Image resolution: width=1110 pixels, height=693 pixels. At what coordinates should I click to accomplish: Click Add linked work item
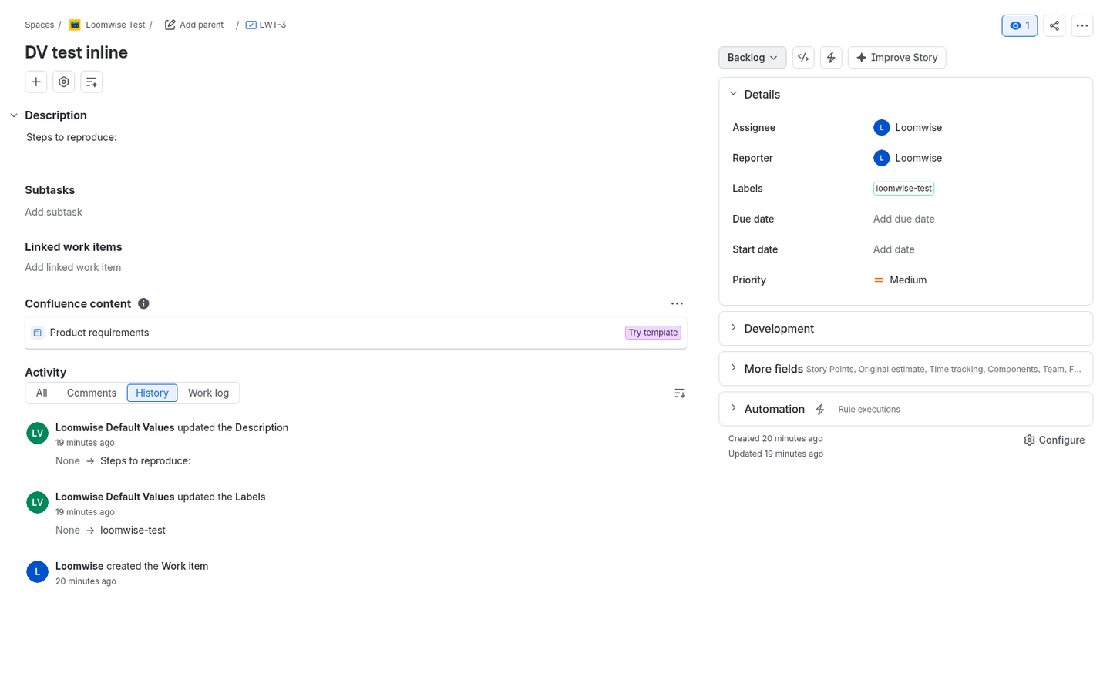click(x=73, y=267)
